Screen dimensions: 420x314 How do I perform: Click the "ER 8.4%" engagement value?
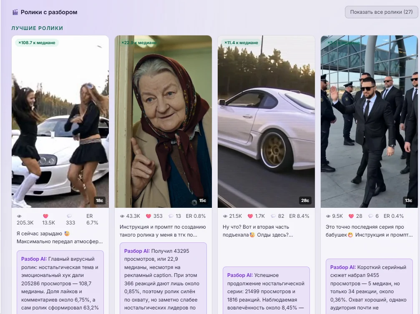pos(299,216)
